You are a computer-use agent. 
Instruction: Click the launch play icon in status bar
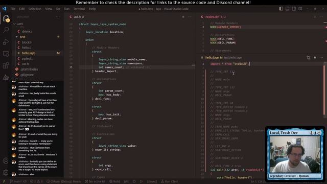coord(142,181)
